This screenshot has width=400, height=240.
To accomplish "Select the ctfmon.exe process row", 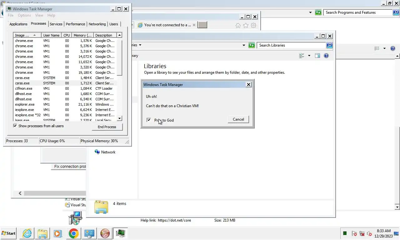I will pyautogui.click(x=65, y=88).
